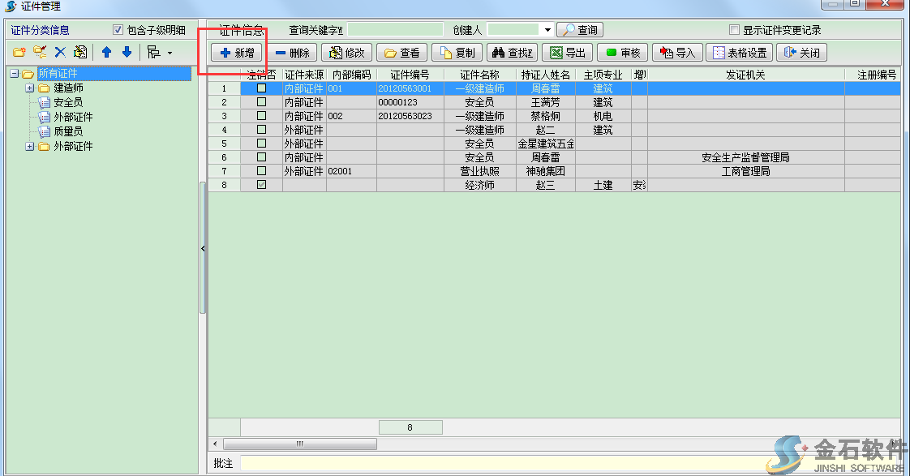Click the 查询 search button

(x=579, y=30)
